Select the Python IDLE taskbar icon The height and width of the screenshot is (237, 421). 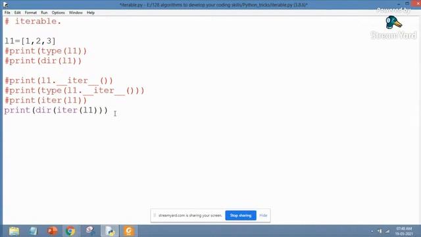[x=110, y=231]
